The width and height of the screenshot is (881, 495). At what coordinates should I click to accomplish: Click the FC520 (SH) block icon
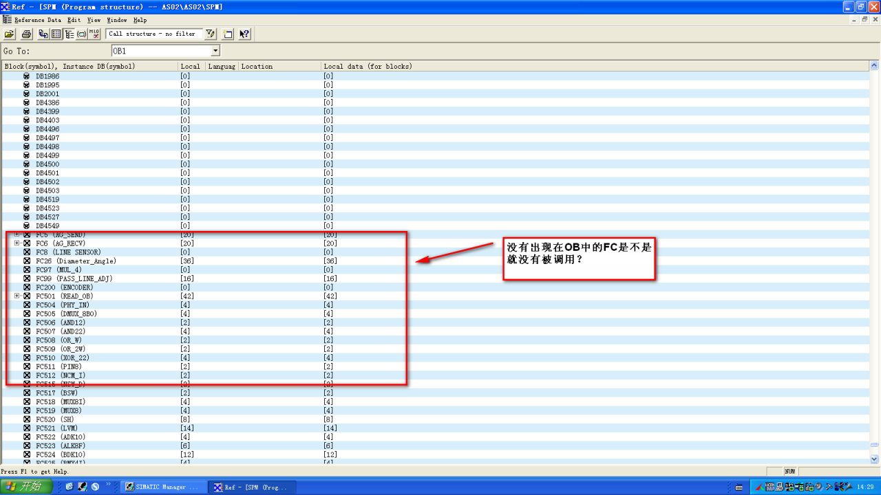pyautogui.click(x=27, y=419)
